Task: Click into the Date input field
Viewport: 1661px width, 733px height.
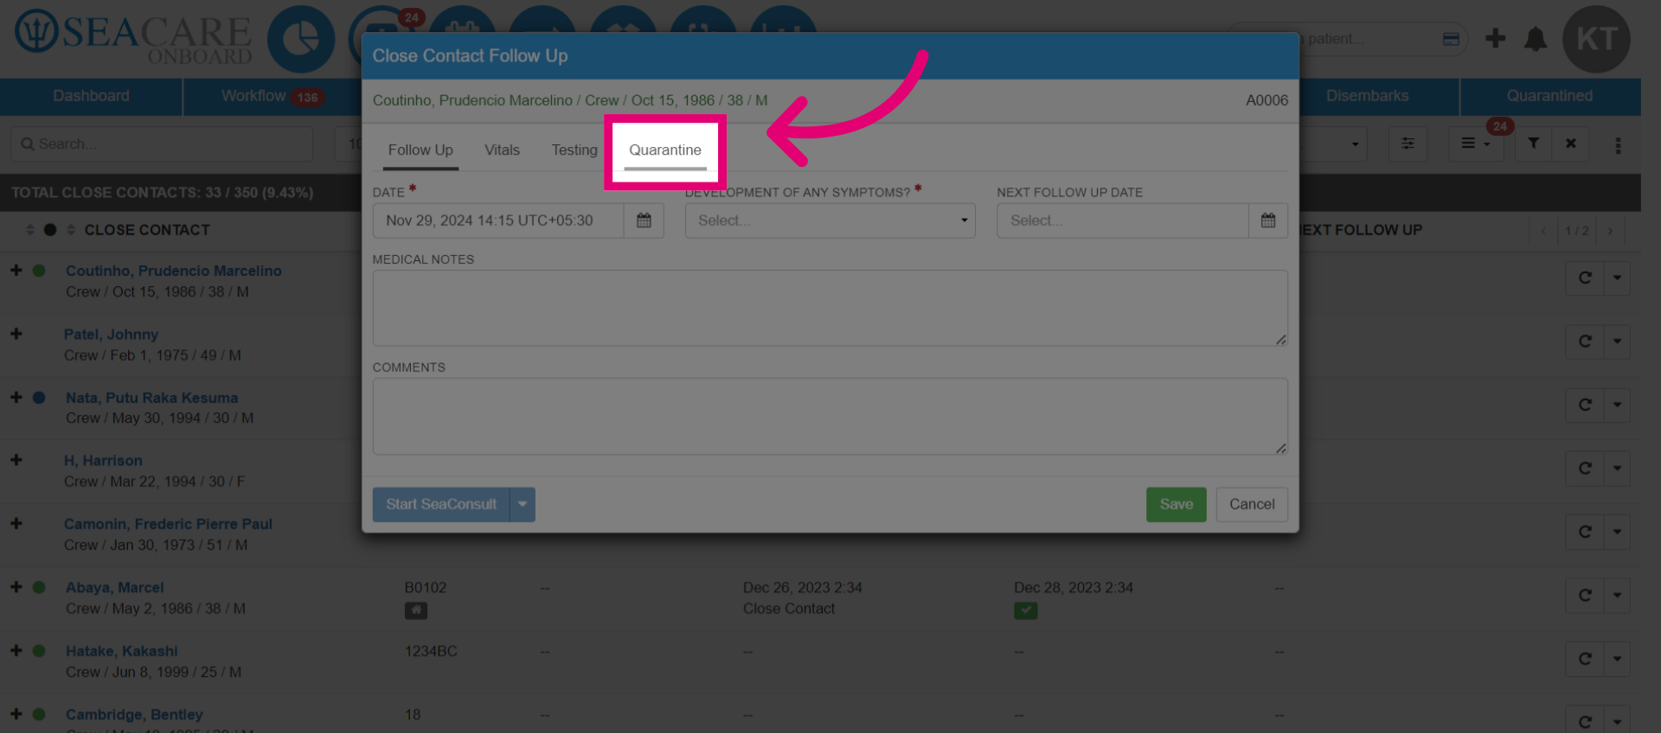Action: [498, 220]
